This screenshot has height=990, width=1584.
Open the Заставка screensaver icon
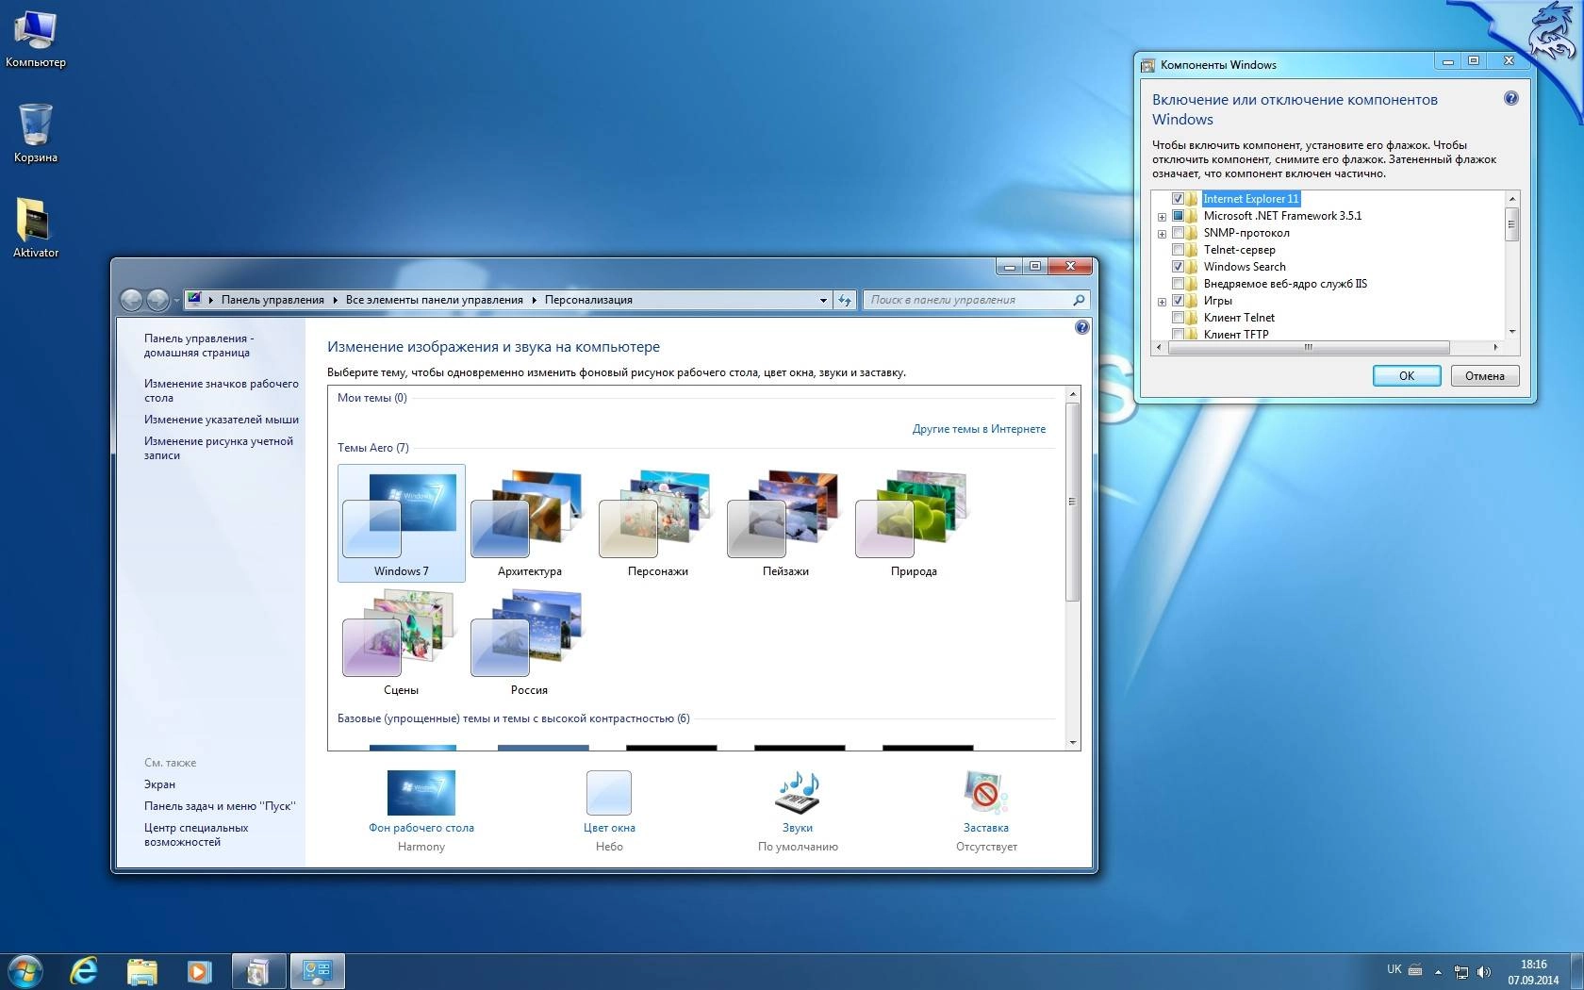(x=986, y=792)
